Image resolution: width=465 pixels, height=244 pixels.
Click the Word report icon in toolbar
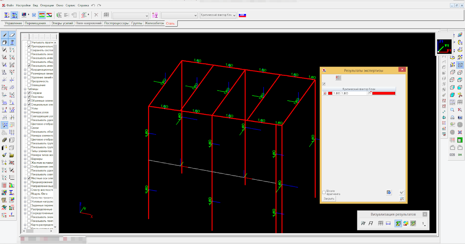pos(34,15)
